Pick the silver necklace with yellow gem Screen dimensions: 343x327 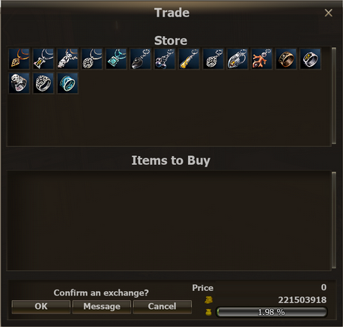[43, 58]
